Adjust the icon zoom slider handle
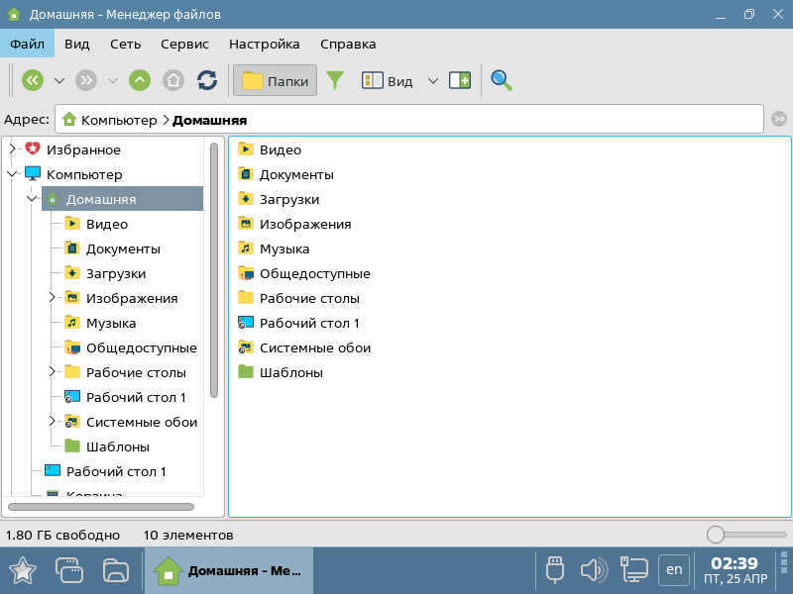 [x=716, y=535]
